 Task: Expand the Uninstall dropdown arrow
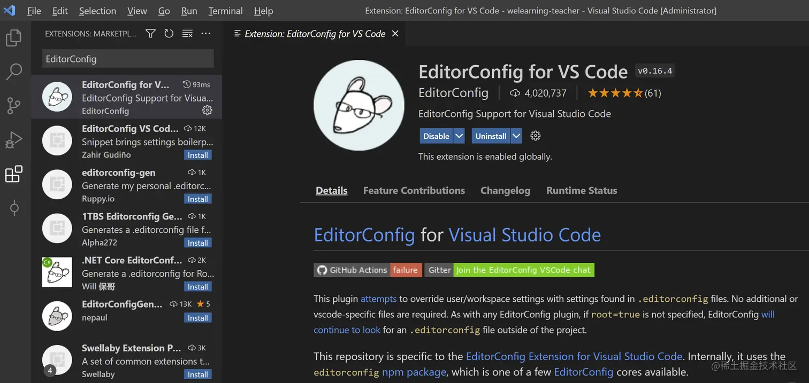click(516, 136)
